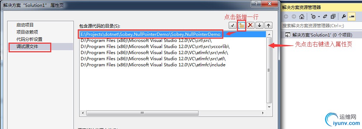Image resolution: width=362 pixels, height=129 pixels.
Task: Move selected directory down with arrow icon
Action: click(259, 25)
